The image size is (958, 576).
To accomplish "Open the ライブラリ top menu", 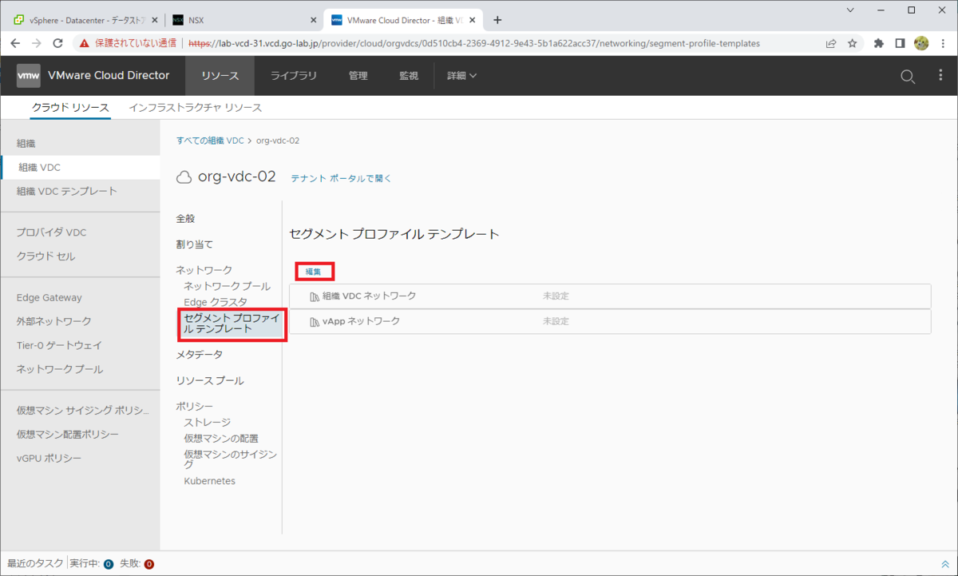I will click(294, 76).
